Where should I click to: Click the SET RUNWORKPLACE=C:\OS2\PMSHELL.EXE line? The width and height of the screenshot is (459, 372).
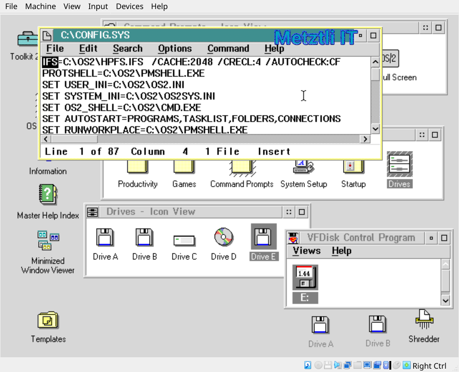pos(145,130)
